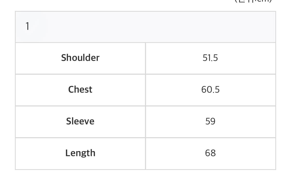This screenshot has height=194, width=291.
Task: Select the Chest label cell
Action: (x=80, y=90)
